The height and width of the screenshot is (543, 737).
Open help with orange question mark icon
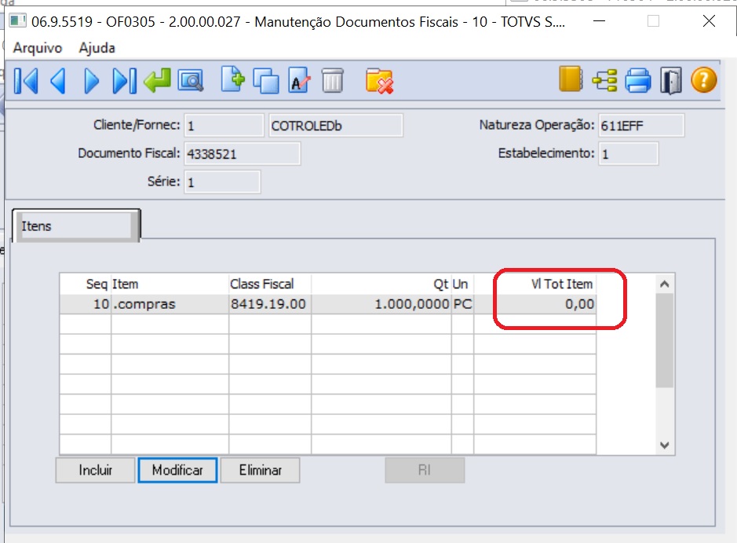tap(703, 80)
